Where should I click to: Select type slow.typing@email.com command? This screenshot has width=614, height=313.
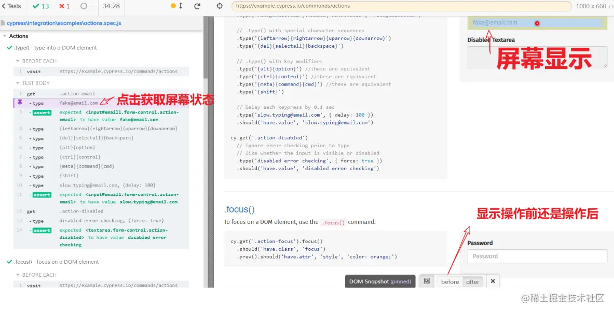101,185
